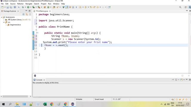
Task: Open the File menu
Action: tap(2, 4)
